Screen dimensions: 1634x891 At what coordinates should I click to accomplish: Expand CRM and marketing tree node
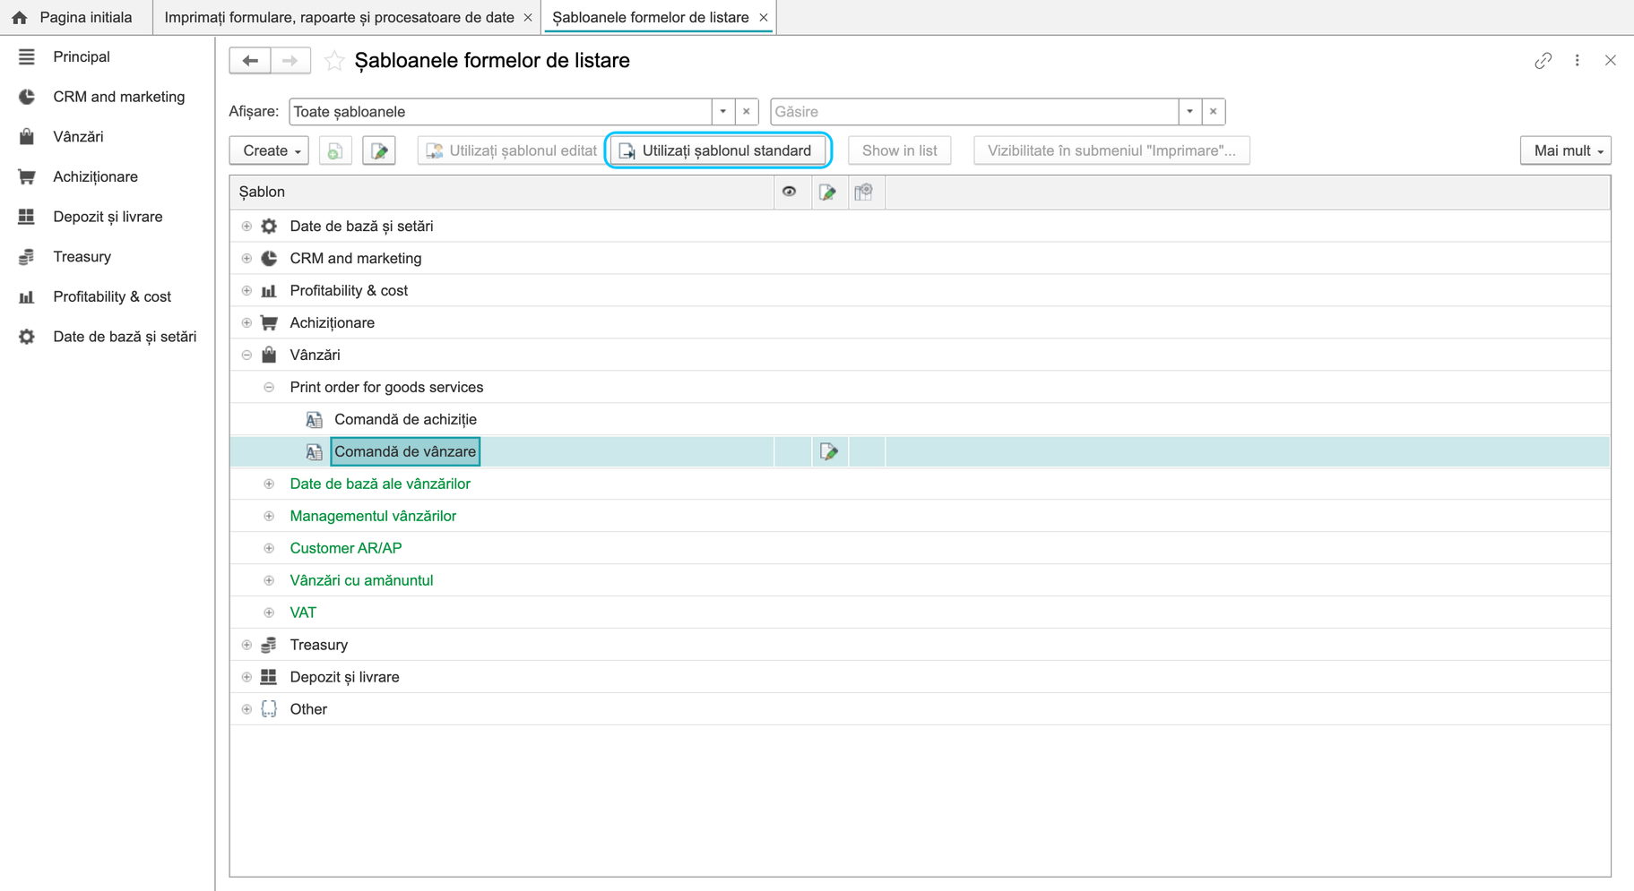click(246, 259)
